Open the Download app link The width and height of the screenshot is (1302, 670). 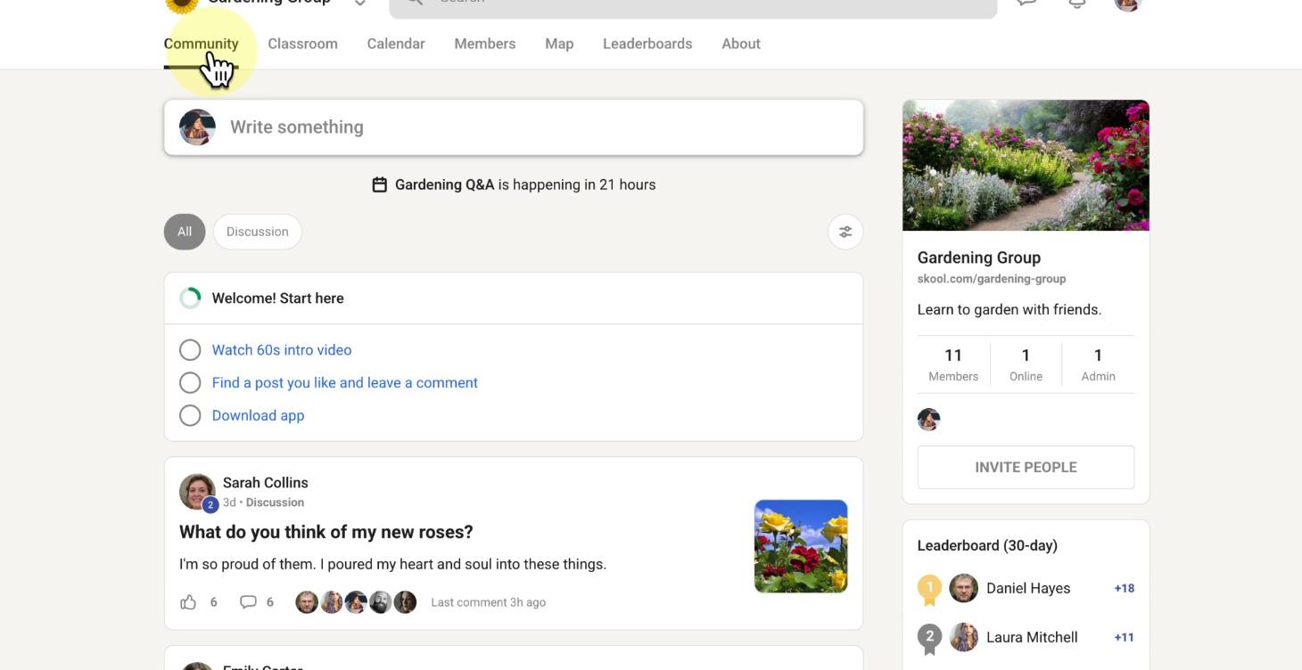[x=258, y=416]
